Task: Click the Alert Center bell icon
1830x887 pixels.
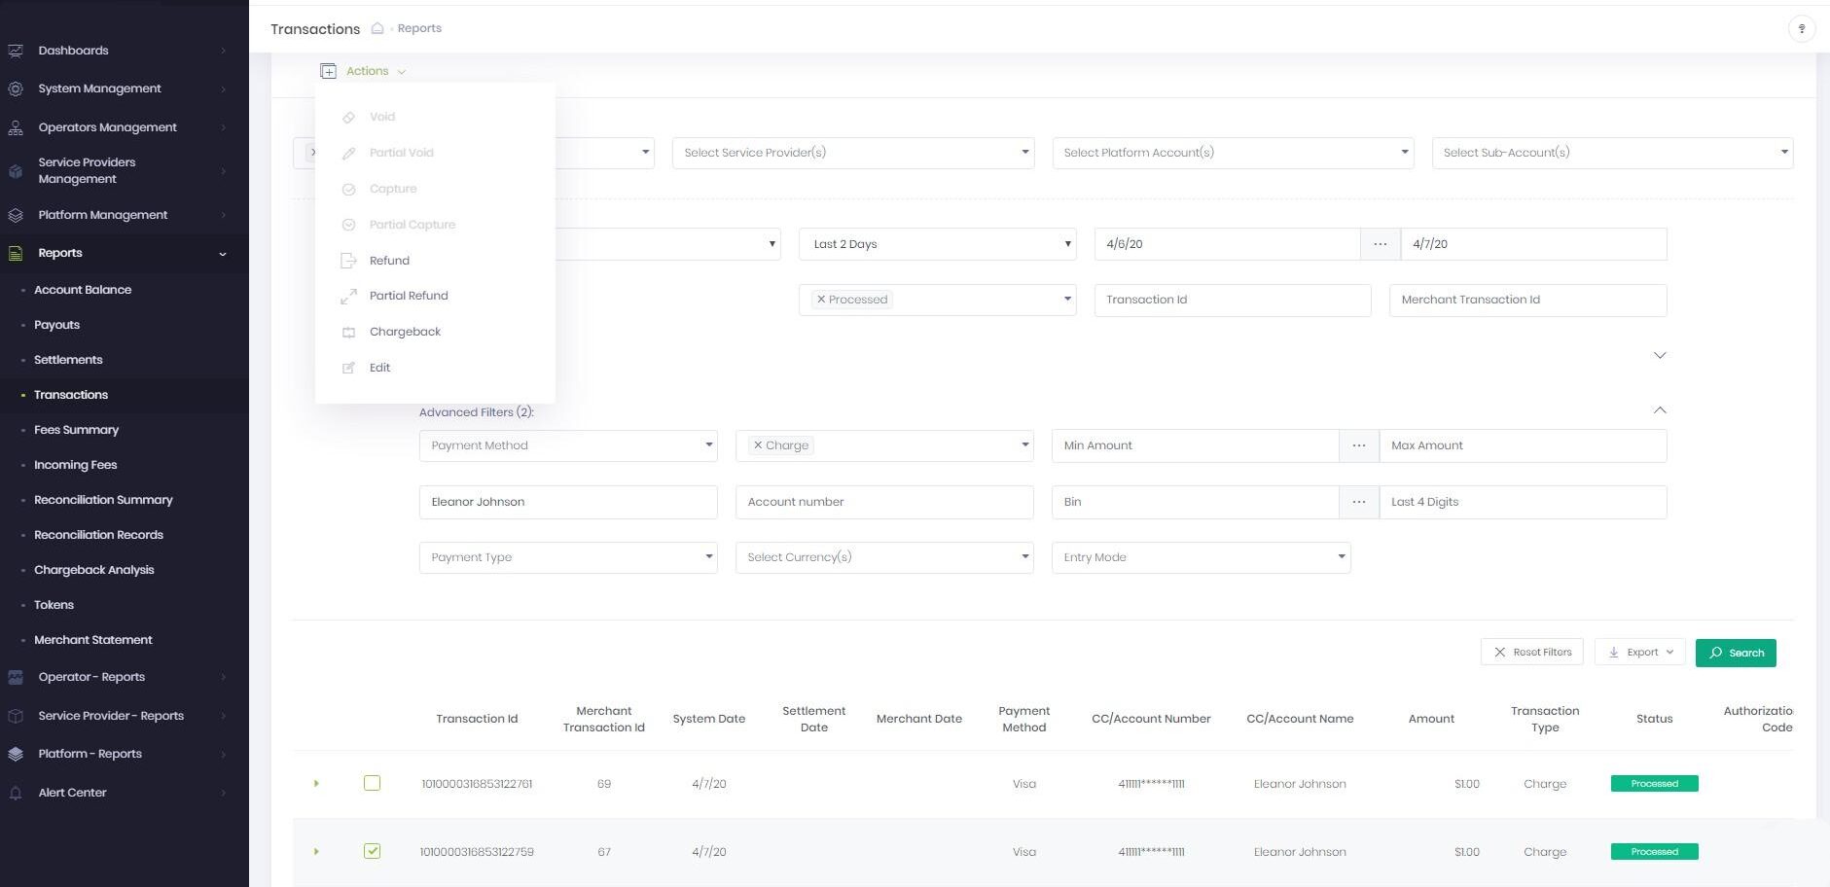Action: pos(16,793)
